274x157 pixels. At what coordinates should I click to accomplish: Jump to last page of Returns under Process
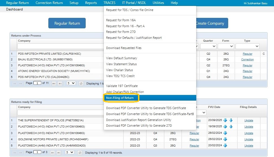pos(60,83)
